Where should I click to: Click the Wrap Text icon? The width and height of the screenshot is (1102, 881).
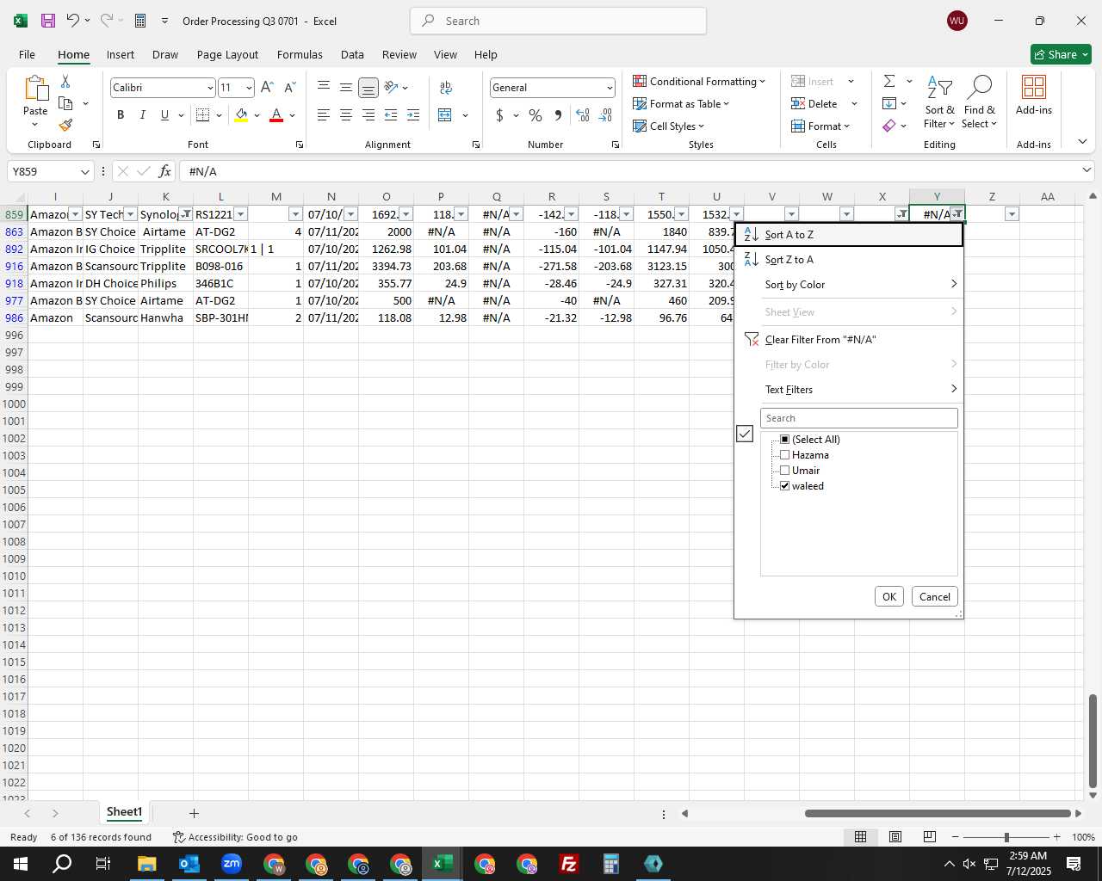tap(446, 87)
